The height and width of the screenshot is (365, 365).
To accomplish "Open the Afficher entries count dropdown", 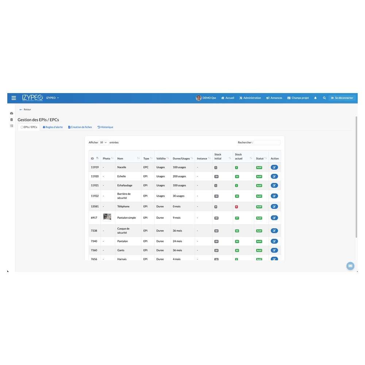I will point(103,142).
